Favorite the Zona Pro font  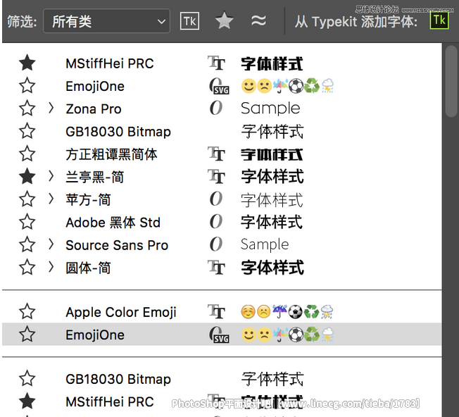point(27,108)
